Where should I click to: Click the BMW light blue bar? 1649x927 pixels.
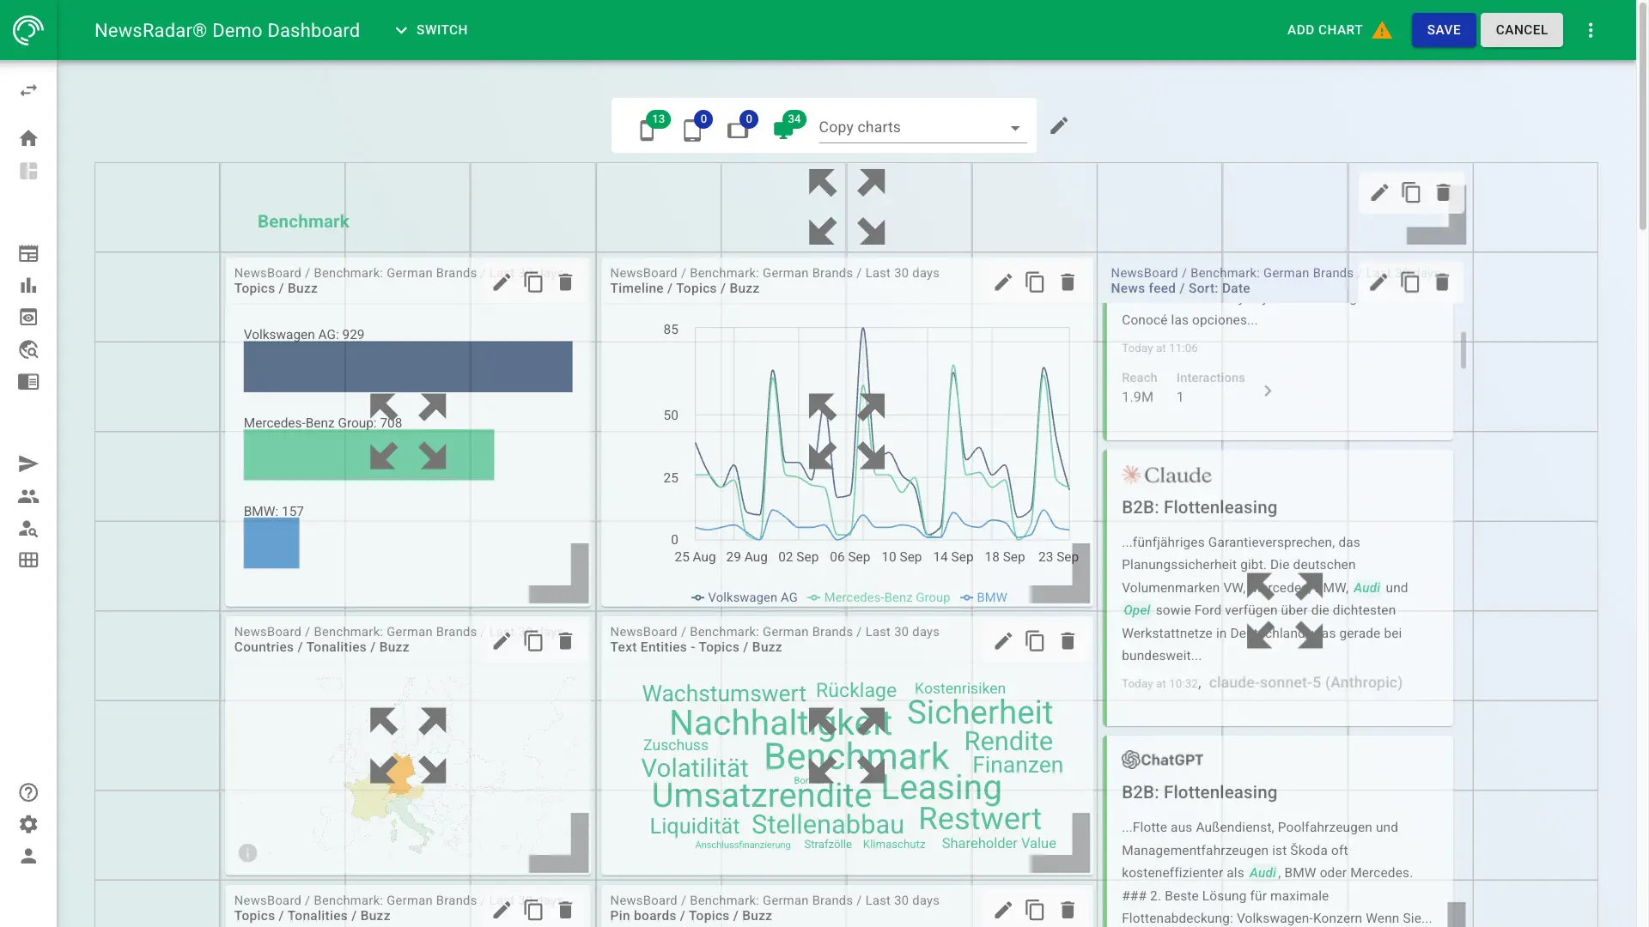tap(271, 543)
